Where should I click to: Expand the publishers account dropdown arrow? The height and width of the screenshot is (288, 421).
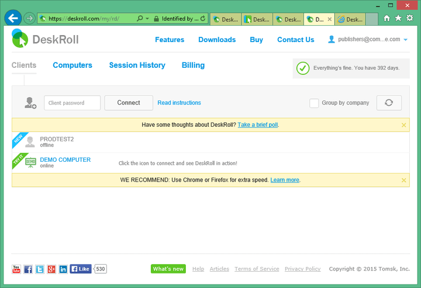click(x=405, y=40)
